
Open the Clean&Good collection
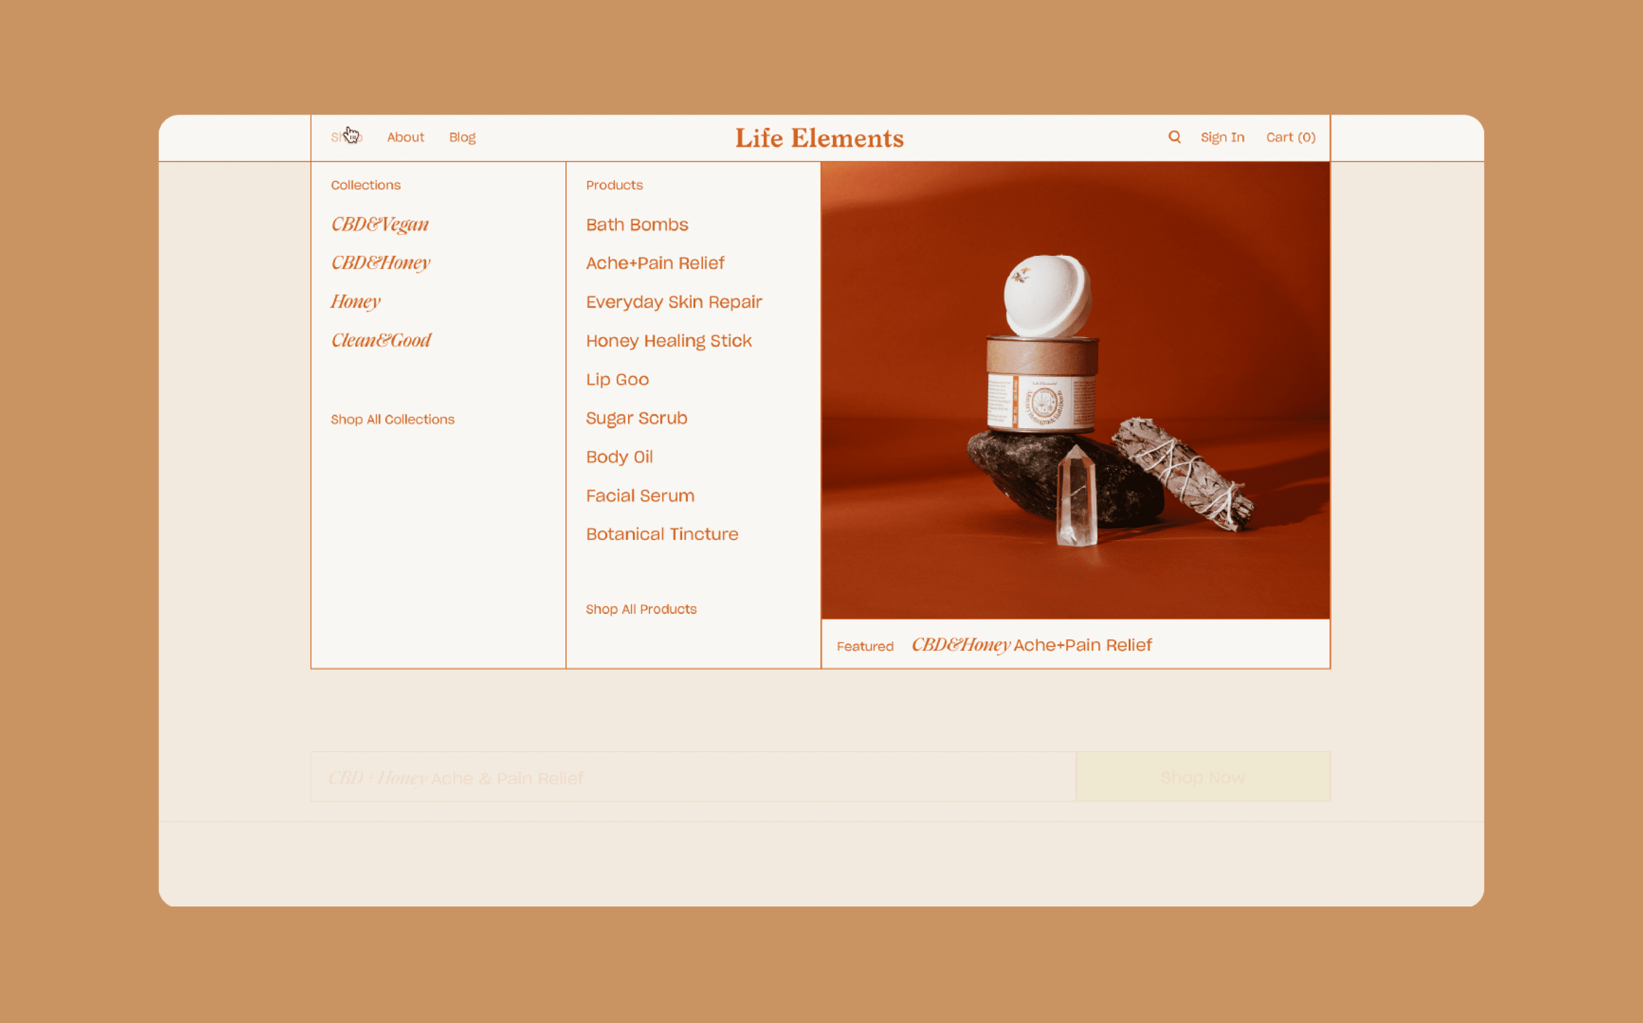pos(380,340)
